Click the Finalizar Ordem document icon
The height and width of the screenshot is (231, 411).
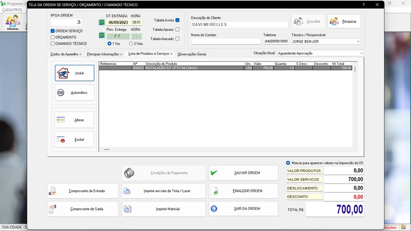click(x=214, y=191)
